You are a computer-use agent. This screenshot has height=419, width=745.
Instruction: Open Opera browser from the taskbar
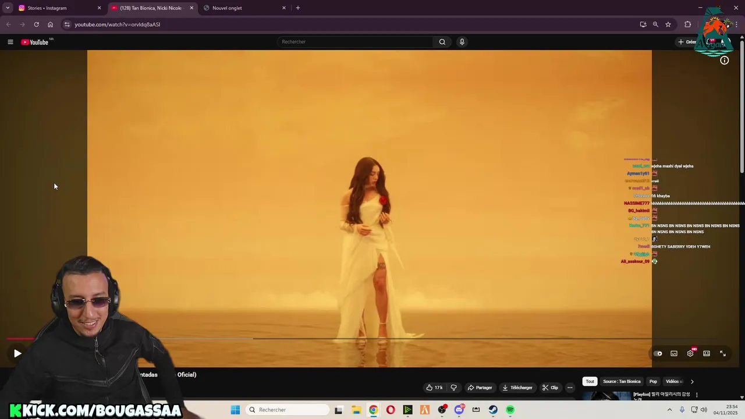391,410
